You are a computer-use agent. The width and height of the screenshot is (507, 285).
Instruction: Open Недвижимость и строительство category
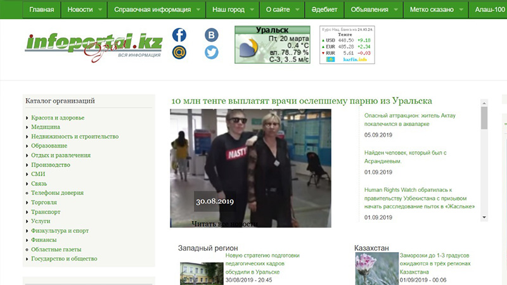tap(75, 137)
